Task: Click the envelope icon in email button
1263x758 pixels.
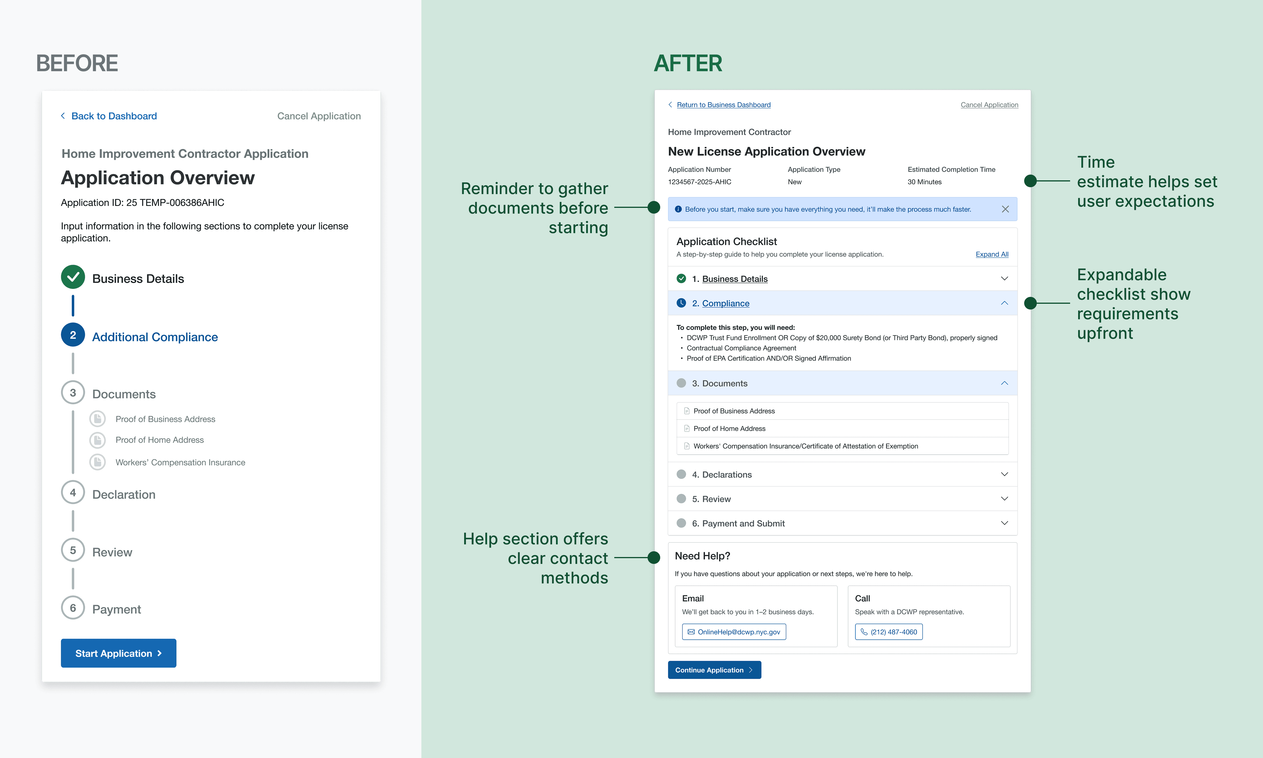Action: point(691,632)
